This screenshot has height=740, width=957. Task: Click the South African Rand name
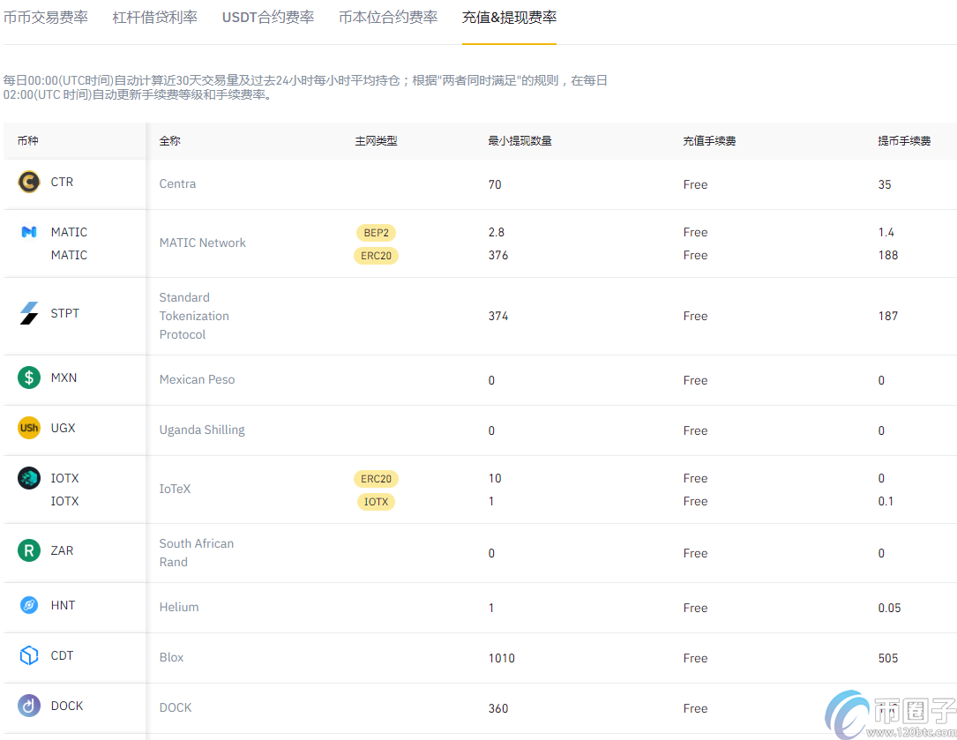(x=197, y=552)
